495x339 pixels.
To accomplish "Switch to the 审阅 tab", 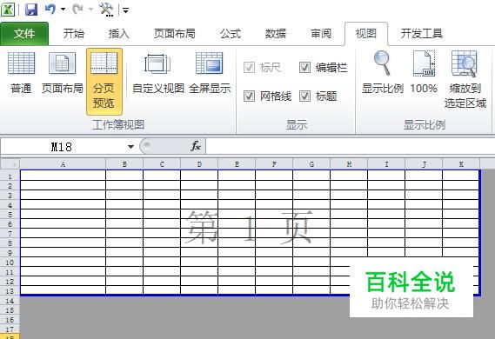I will [321, 33].
